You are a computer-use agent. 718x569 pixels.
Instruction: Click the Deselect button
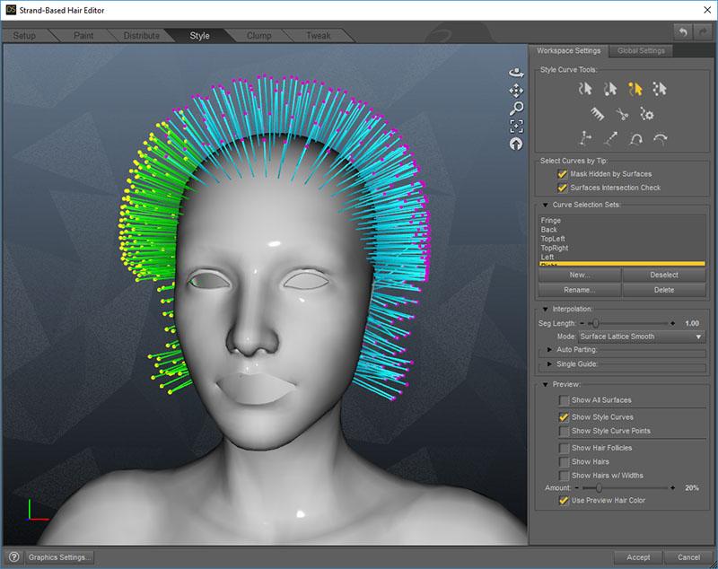(x=663, y=276)
